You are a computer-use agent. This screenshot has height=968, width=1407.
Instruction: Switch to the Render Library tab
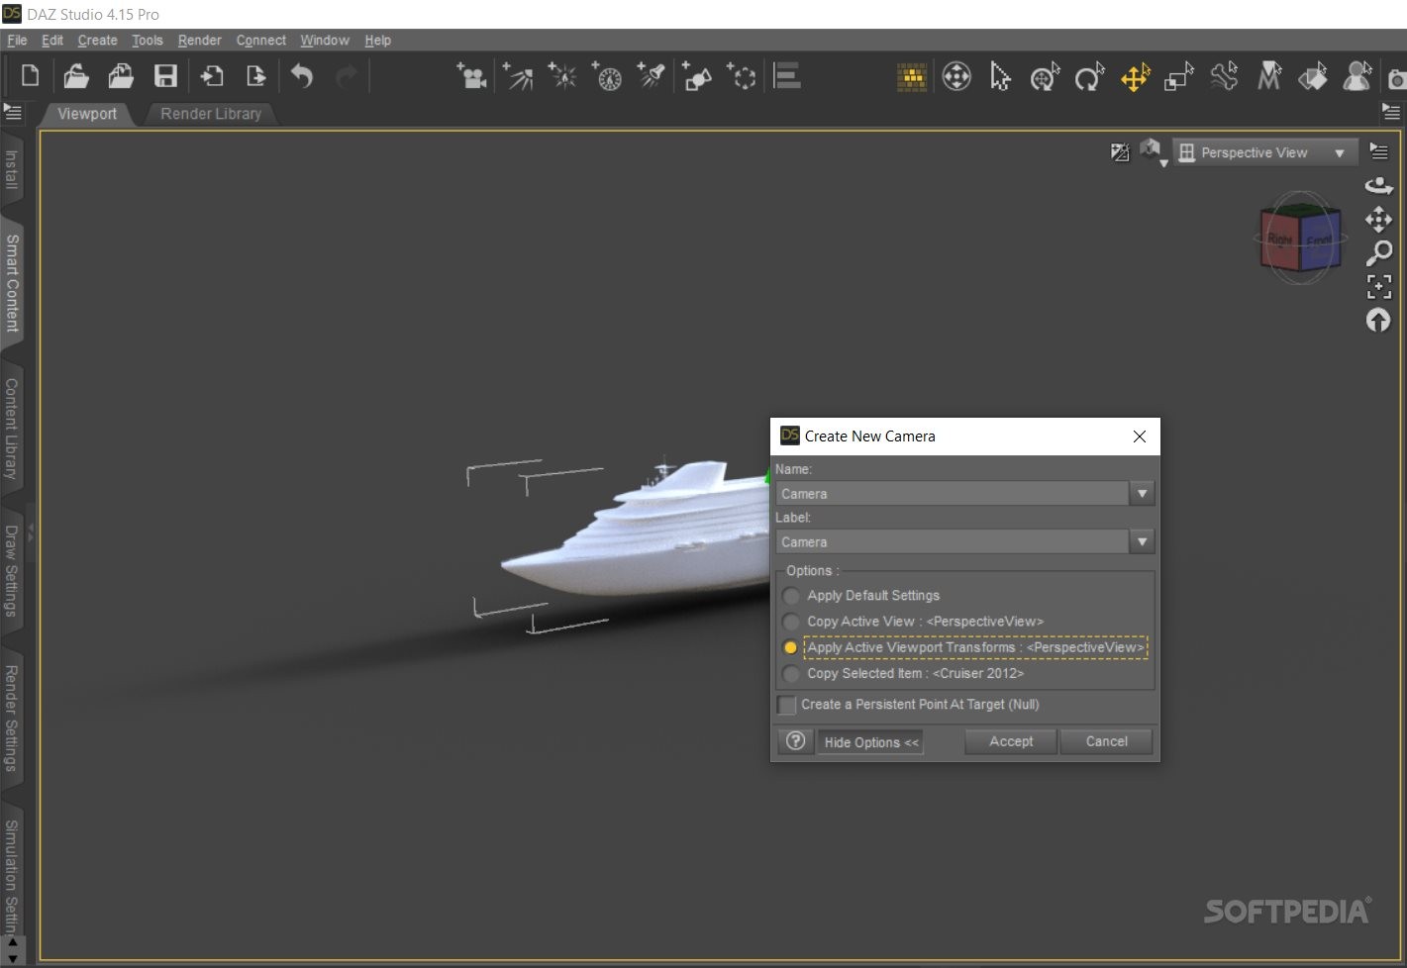coord(211,114)
